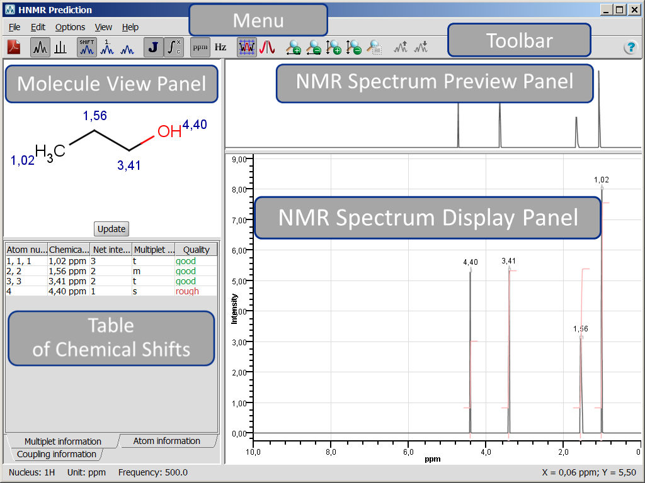Switch to the Multiplet information tab
The height and width of the screenshot is (483, 645).
click(x=62, y=441)
